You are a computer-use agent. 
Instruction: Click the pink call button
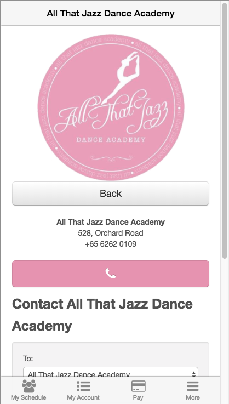pyautogui.click(x=111, y=274)
